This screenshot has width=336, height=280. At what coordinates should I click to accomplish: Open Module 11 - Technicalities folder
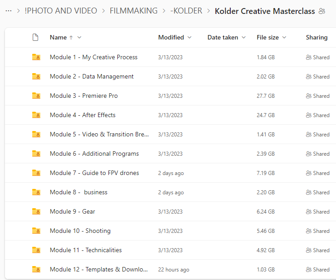(x=86, y=250)
